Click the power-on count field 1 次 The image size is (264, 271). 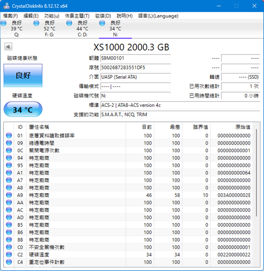coord(240,86)
